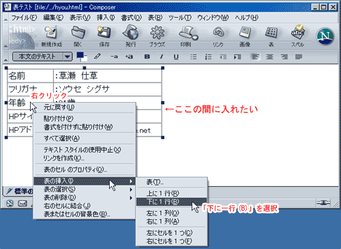Expand the 表の挿入(I) submenu

tap(85, 181)
